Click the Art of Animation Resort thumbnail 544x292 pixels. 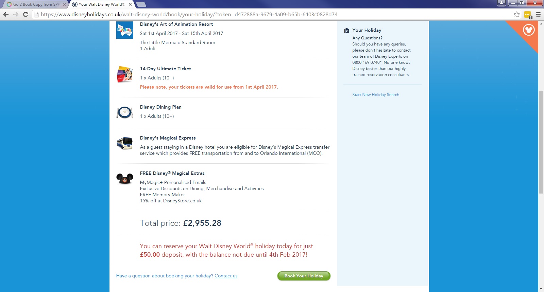pos(125,30)
